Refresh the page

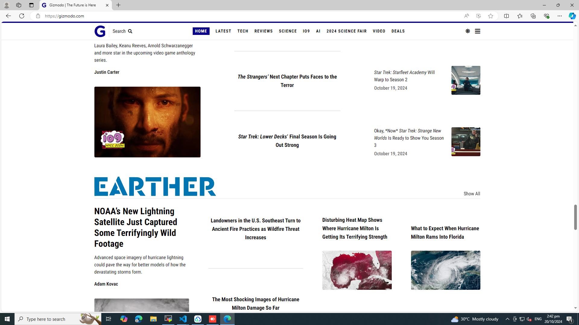pyautogui.click(x=22, y=16)
